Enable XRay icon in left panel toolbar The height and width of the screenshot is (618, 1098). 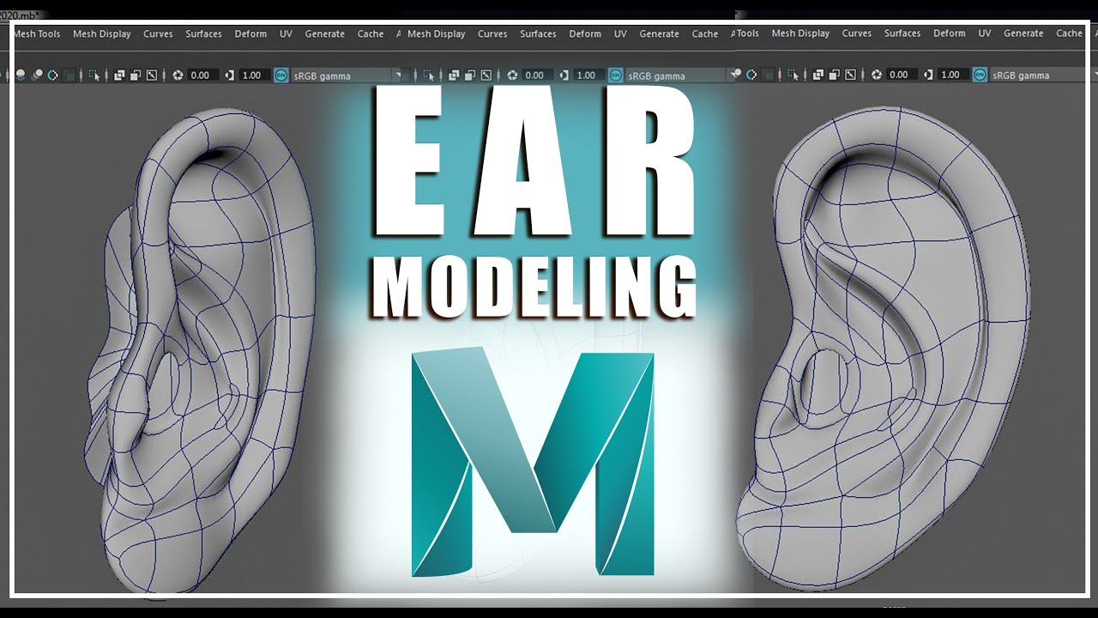119,75
